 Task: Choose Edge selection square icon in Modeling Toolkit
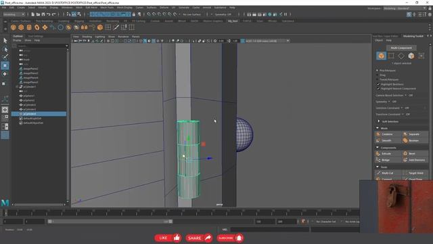pyautogui.click(x=391, y=56)
